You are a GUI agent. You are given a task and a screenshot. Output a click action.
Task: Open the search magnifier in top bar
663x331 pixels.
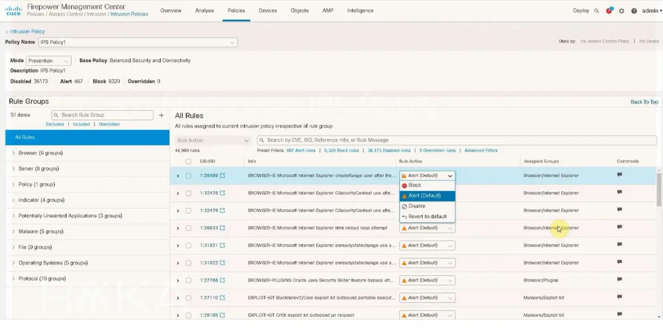click(x=597, y=11)
